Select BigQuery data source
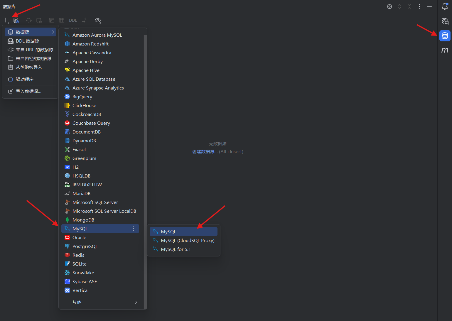 coord(100,97)
